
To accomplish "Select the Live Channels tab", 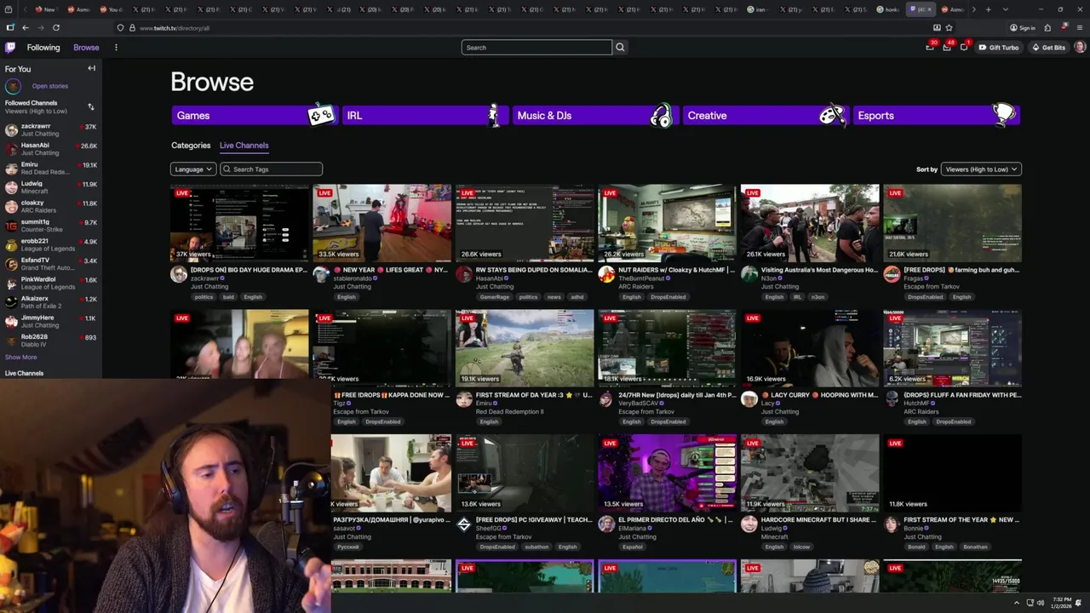I will point(244,146).
